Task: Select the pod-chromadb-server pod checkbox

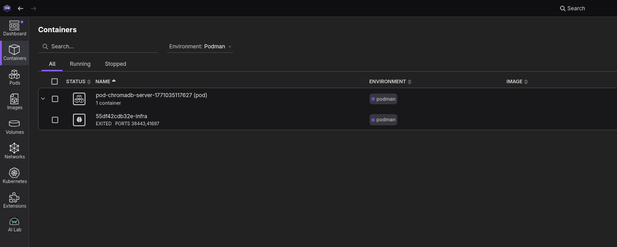Action: (x=55, y=99)
